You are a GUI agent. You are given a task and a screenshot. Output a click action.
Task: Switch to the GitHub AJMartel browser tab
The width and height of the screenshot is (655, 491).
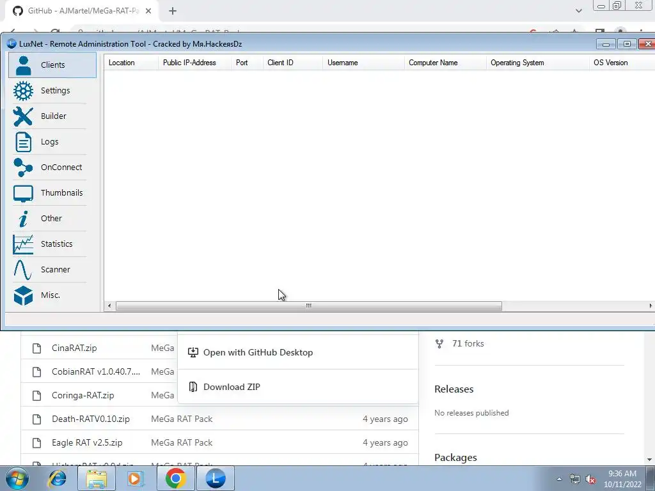coord(81,11)
